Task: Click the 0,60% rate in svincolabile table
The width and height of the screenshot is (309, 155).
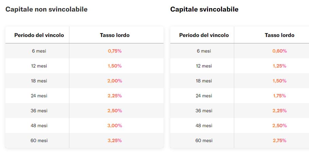Action: [x=279, y=51]
